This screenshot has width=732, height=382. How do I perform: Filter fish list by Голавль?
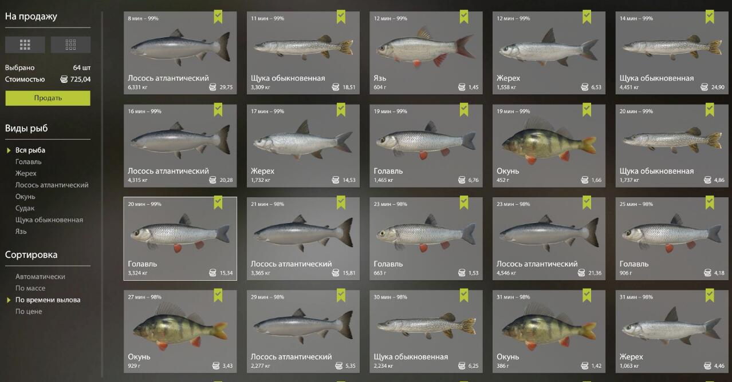(29, 162)
